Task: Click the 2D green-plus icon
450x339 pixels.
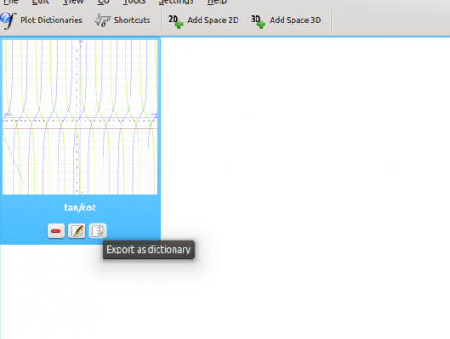Action: click(175, 21)
